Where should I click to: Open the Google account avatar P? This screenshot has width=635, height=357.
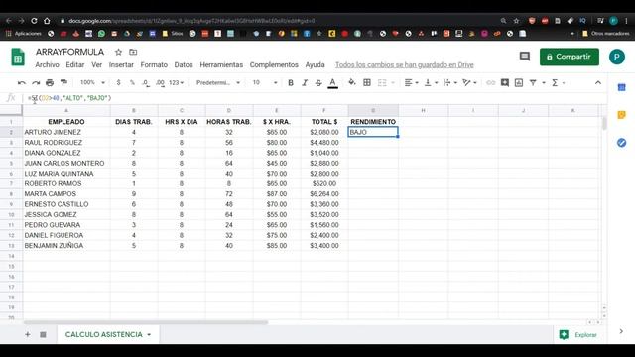[x=617, y=57]
